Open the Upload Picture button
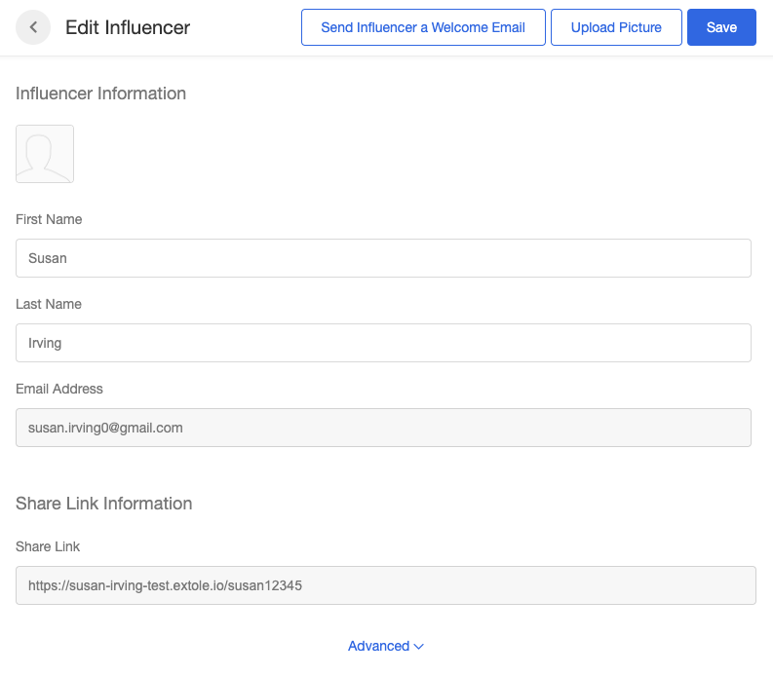The image size is (773, 675). (616, 27)
